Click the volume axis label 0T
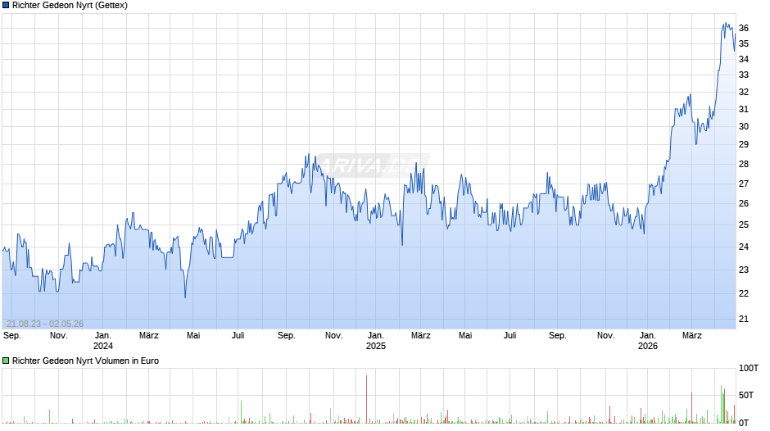Viewport: 770px width, 431px height. 744,423
